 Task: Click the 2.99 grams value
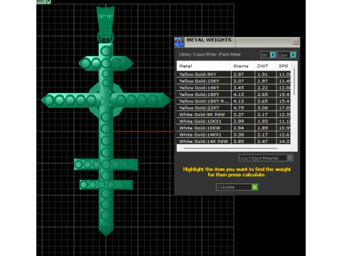239,121
